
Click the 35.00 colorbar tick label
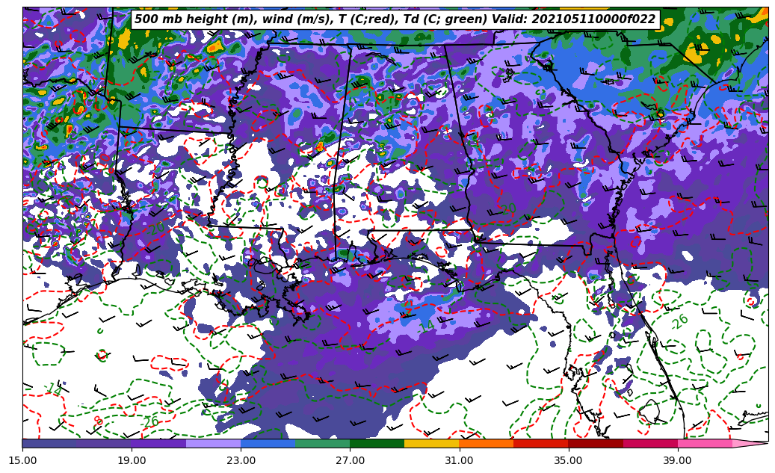pos(568,460)
